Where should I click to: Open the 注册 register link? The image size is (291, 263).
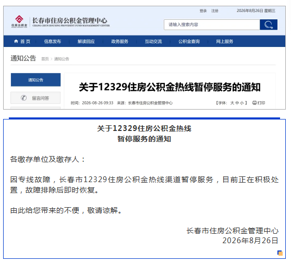[x=215, y=11]
